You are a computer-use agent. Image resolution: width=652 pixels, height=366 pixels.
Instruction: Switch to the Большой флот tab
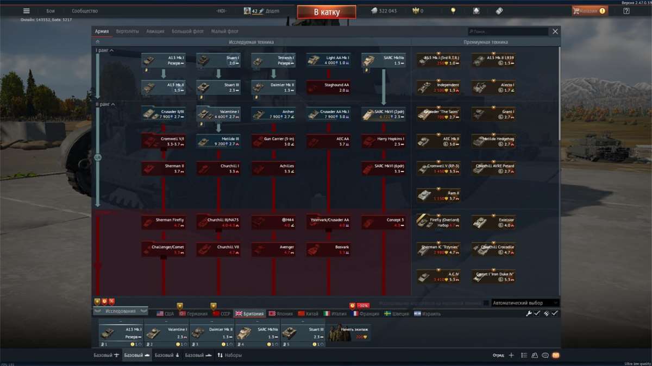(188, 31)
